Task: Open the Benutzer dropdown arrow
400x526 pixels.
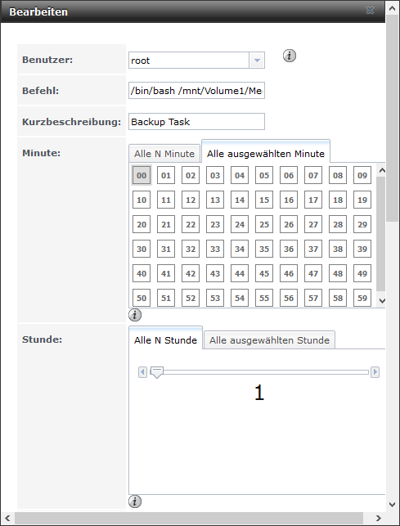Action: [257, 61]
